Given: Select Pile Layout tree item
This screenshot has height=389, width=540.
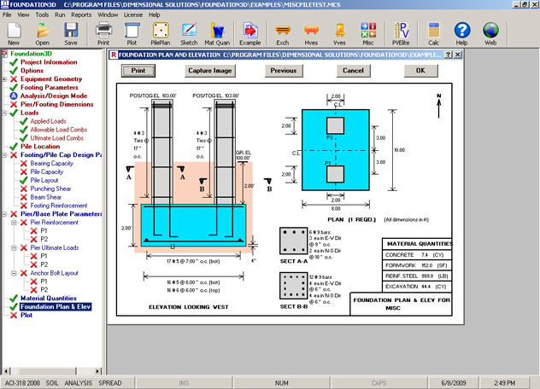Looking at the screenshot, I should [44, 180].
